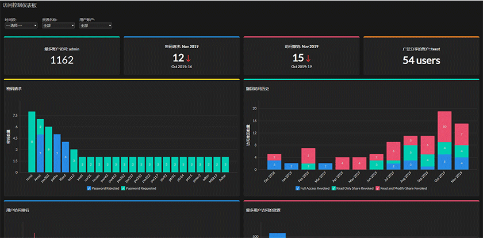Click the red down arrow beside 15
The height and width of the screenshot is (239, 483).
pyautogui.click(x=308, y=58)
